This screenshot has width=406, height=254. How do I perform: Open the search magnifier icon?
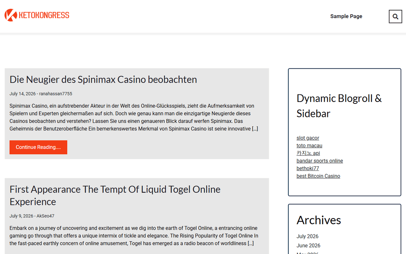(x=395, y=17)
